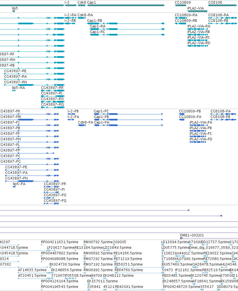The width and height of the screenshot is (238, 291).
Task: Click the CG10809-RA transcript label
Action: (186, 15)
